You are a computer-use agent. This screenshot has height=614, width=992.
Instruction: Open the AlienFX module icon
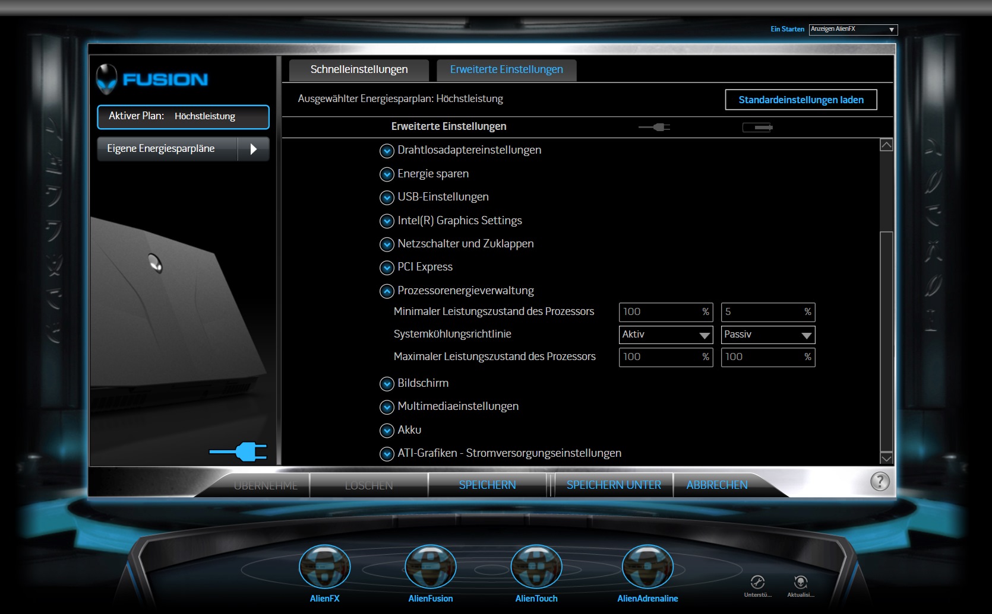point(324,567)
